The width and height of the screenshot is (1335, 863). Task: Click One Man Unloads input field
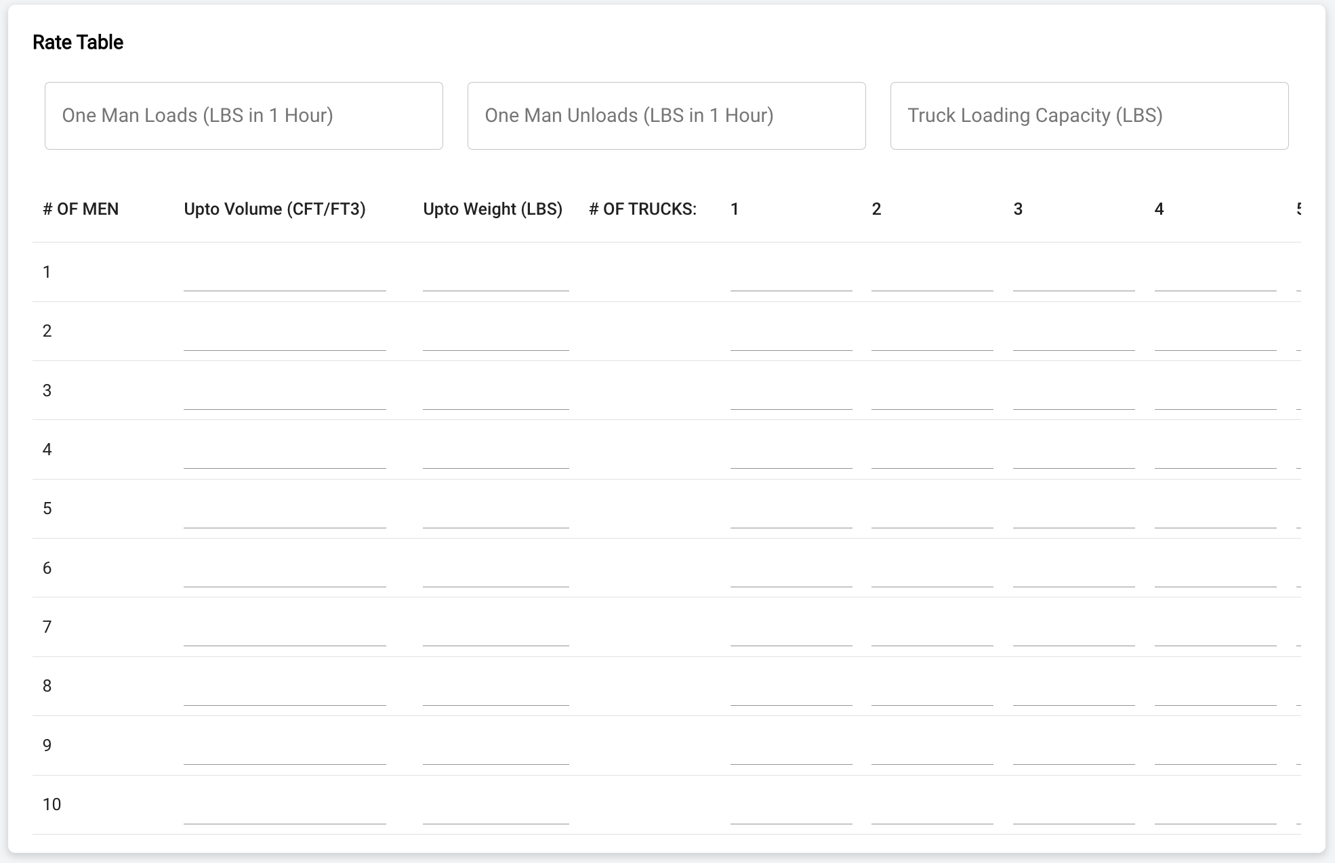click(666, 116)
